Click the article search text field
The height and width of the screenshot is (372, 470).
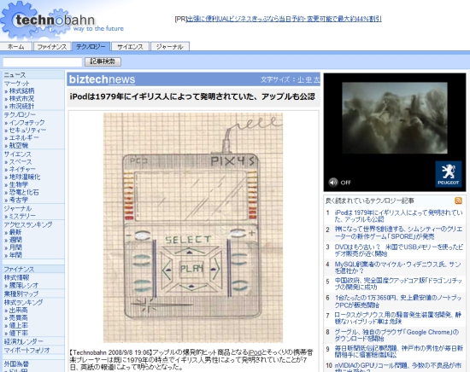[42, 62]
